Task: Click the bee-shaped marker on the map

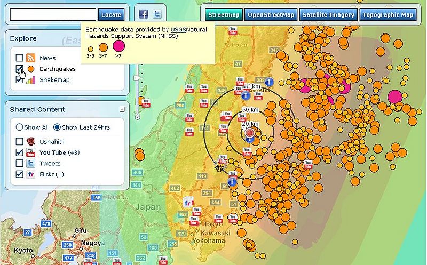Action: click(x=220, y=167)
